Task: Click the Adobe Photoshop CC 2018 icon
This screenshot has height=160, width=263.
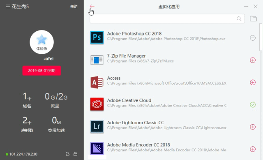Action: (97, 37)
